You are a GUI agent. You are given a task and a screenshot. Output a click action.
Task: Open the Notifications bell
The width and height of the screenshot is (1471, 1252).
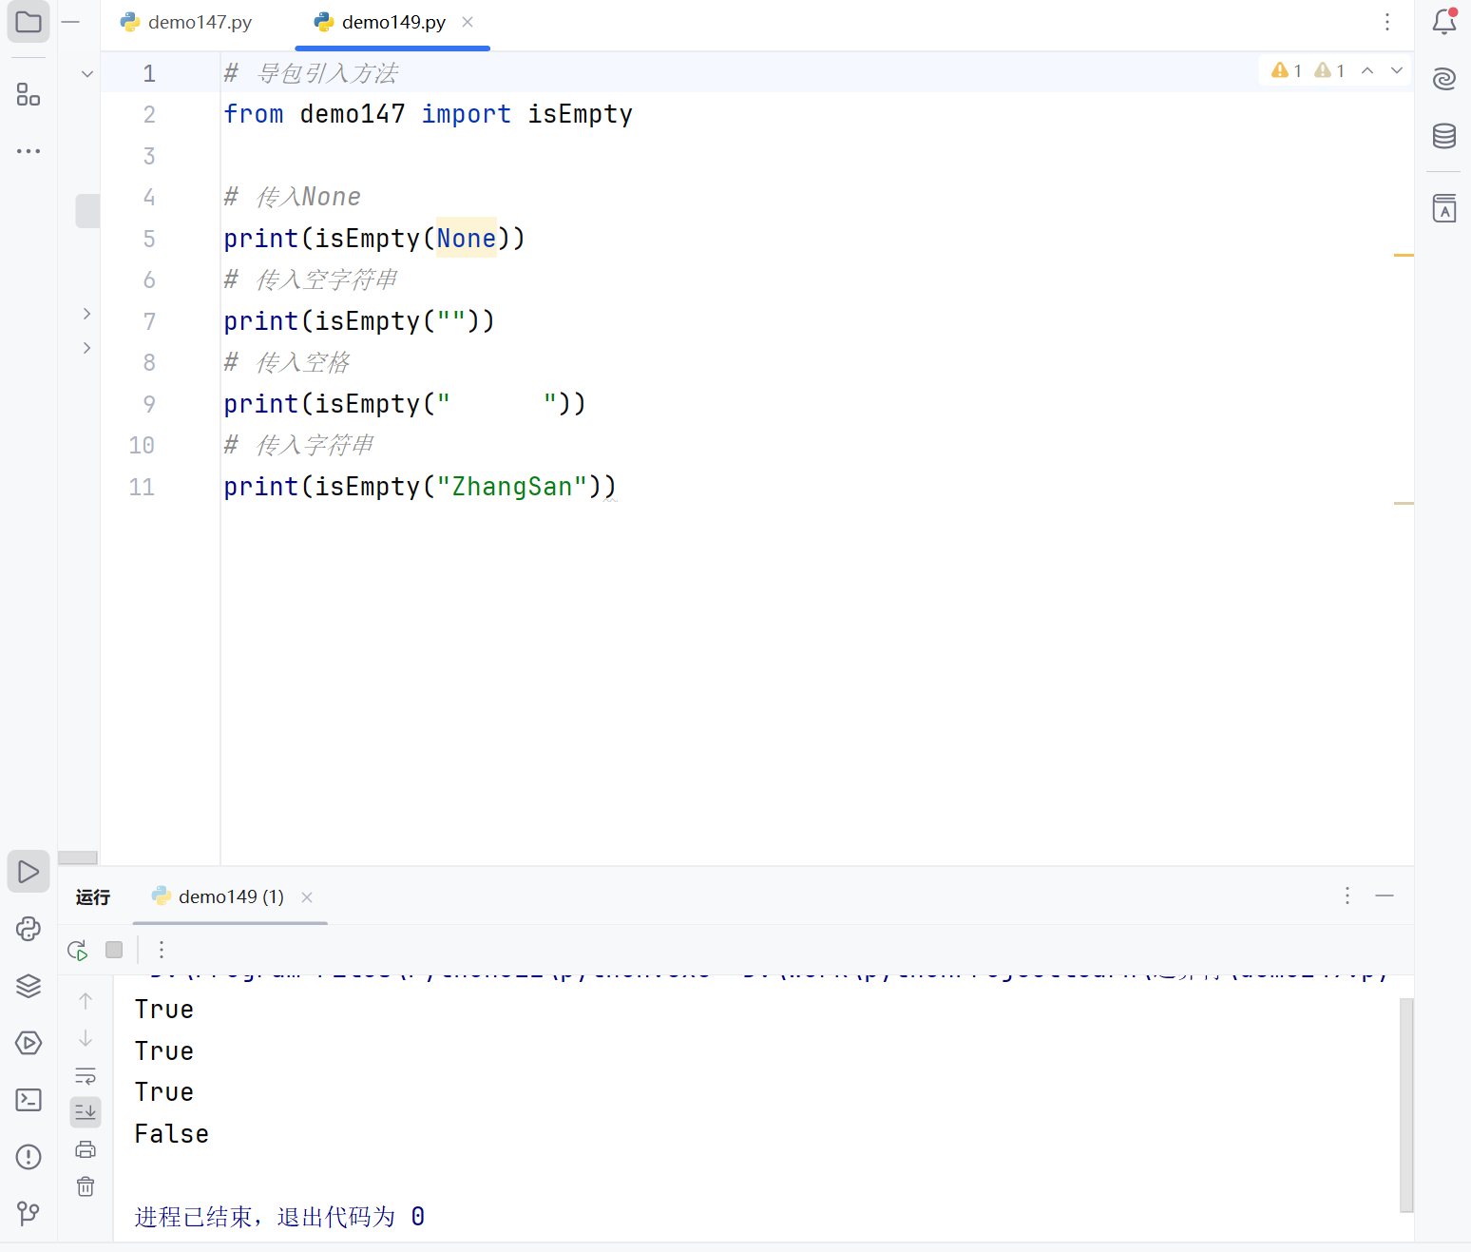tap(1444, 21)
